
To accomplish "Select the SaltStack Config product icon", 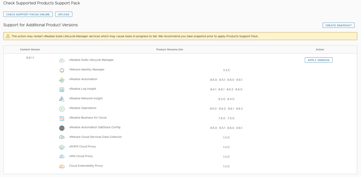I will pos(62,128).
